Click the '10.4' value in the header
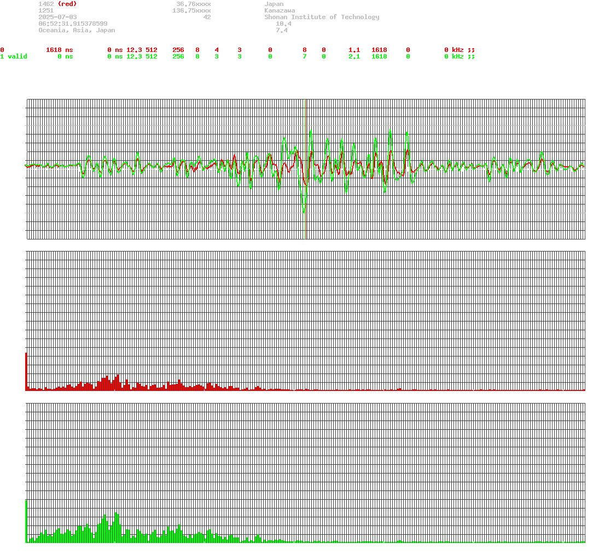 283,24
